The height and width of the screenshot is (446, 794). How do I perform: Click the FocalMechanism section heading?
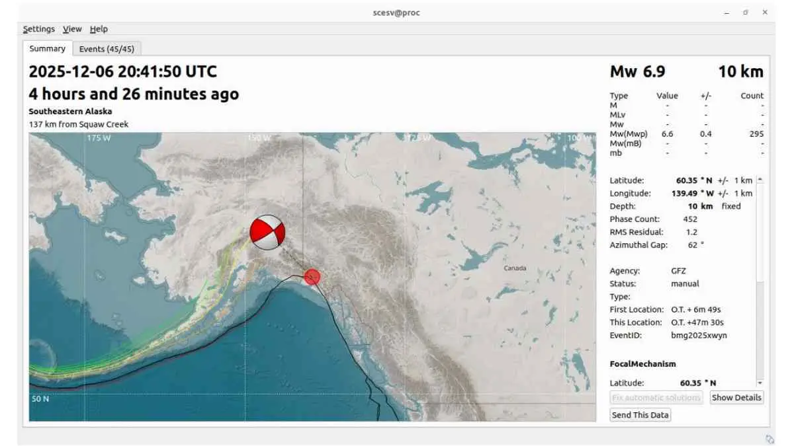point(642,363)
